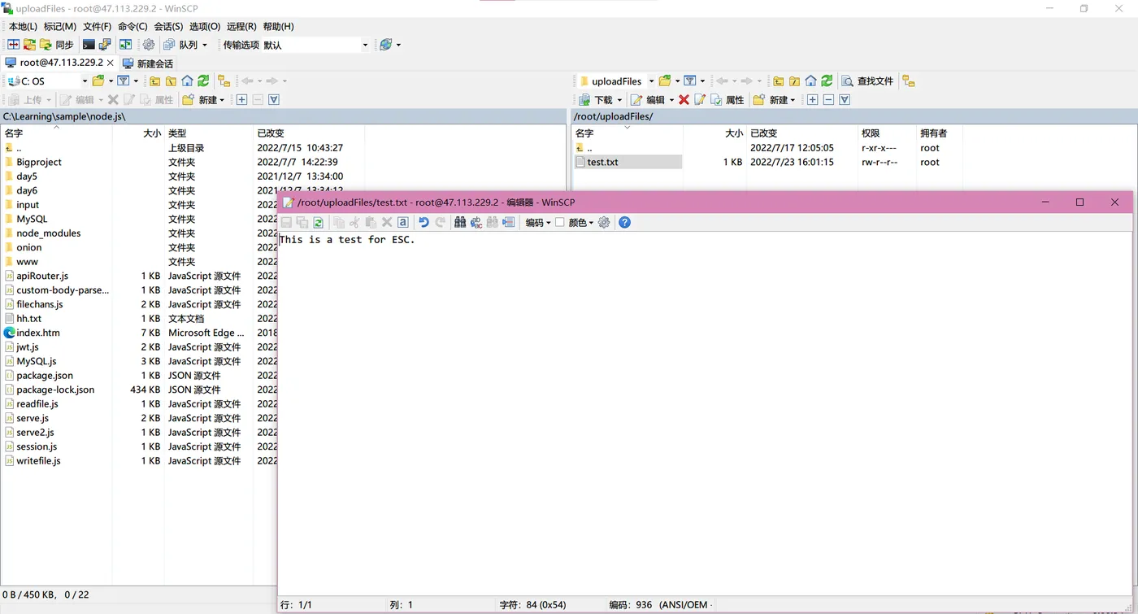Select node_modules folder in local list
The image size is (1138, 614).
click(x=49, y=233)
